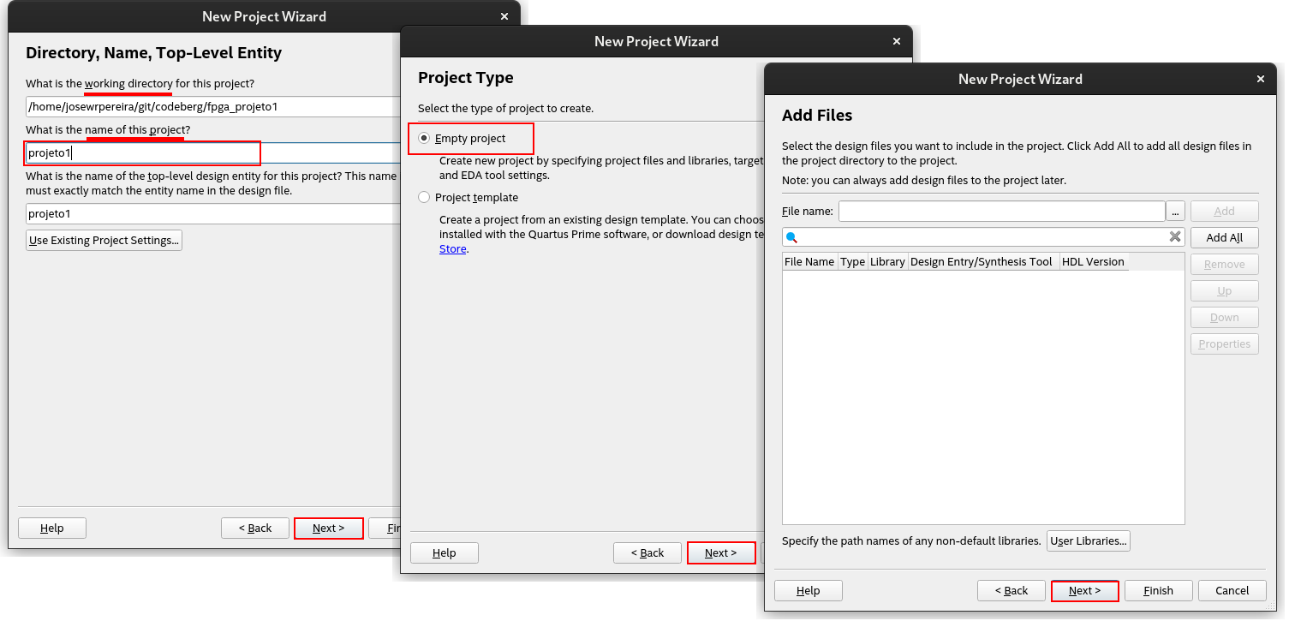Open the design Store link

coord(453,249)
